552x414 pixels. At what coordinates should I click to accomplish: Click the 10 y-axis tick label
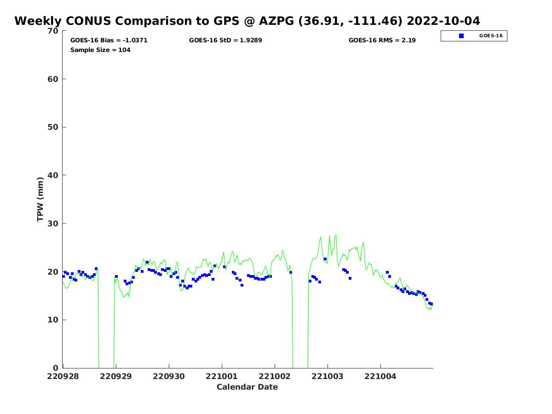[53, 320]
